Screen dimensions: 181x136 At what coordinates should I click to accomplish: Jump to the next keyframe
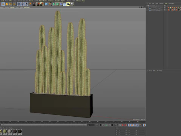(112, 125)
